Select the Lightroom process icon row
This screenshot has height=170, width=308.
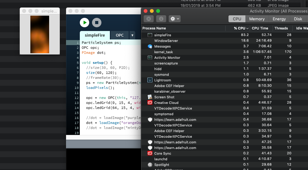pos(150,80)
